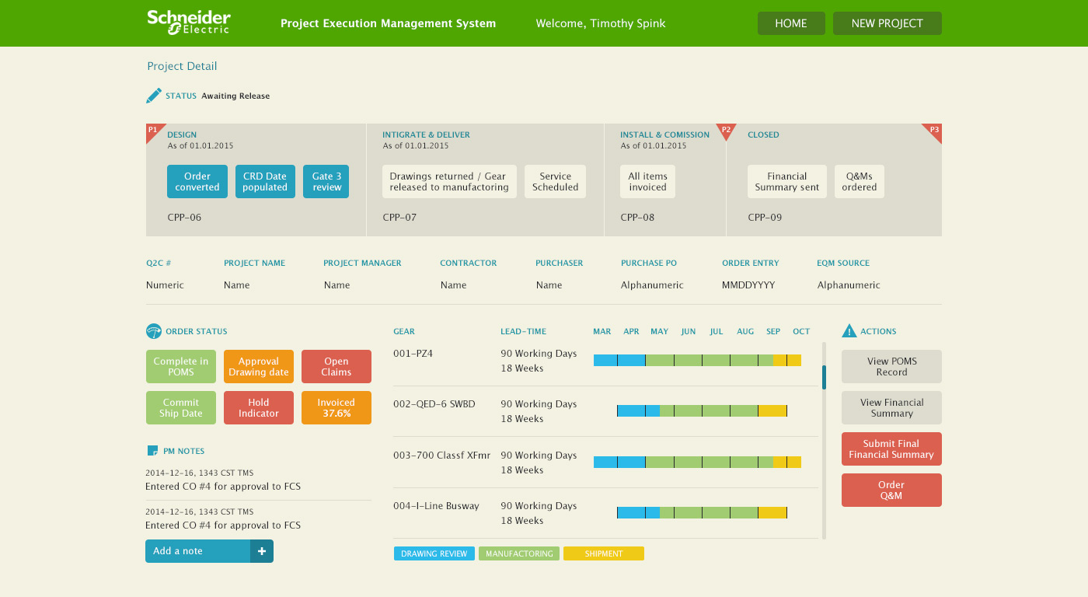Click Submit Final Financial Summary

click(891, 449)
